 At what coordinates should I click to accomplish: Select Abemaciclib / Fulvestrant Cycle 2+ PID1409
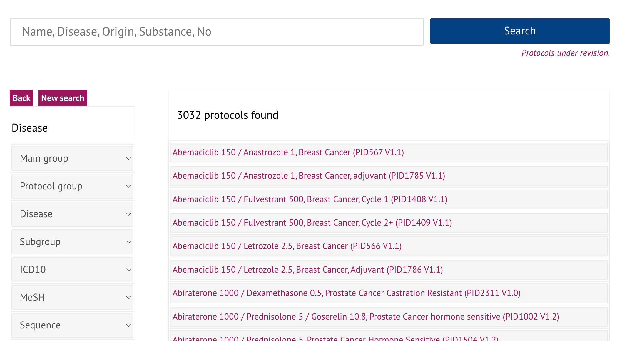[x=312, y=223]
